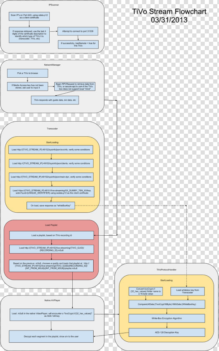219x351 pixels.
Task: Click 'Convert tivoCrypt://' folder name box
Action: (146, 291)
